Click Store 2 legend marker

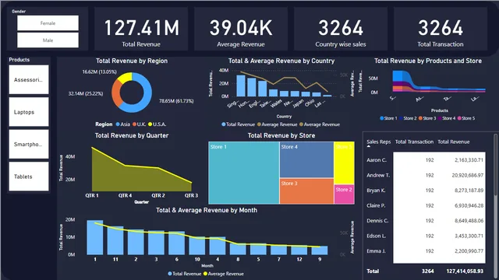click(401, 118)
